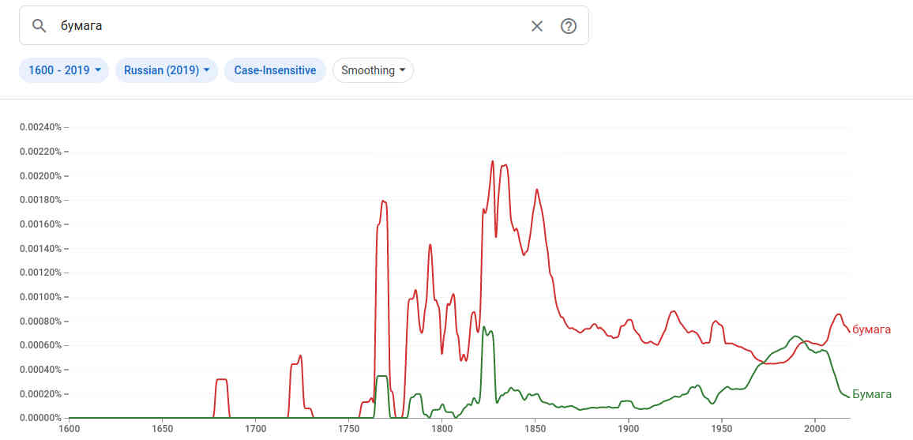Image resolution: width=913 pixels, height=440 pixels.
Task: Click the 1600 x-axis year label
Action: tap(70, 429)
